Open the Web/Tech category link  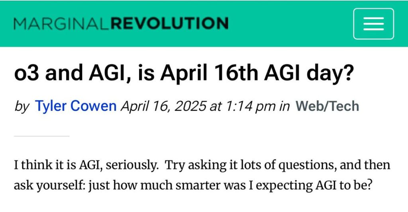pos(327,106)
